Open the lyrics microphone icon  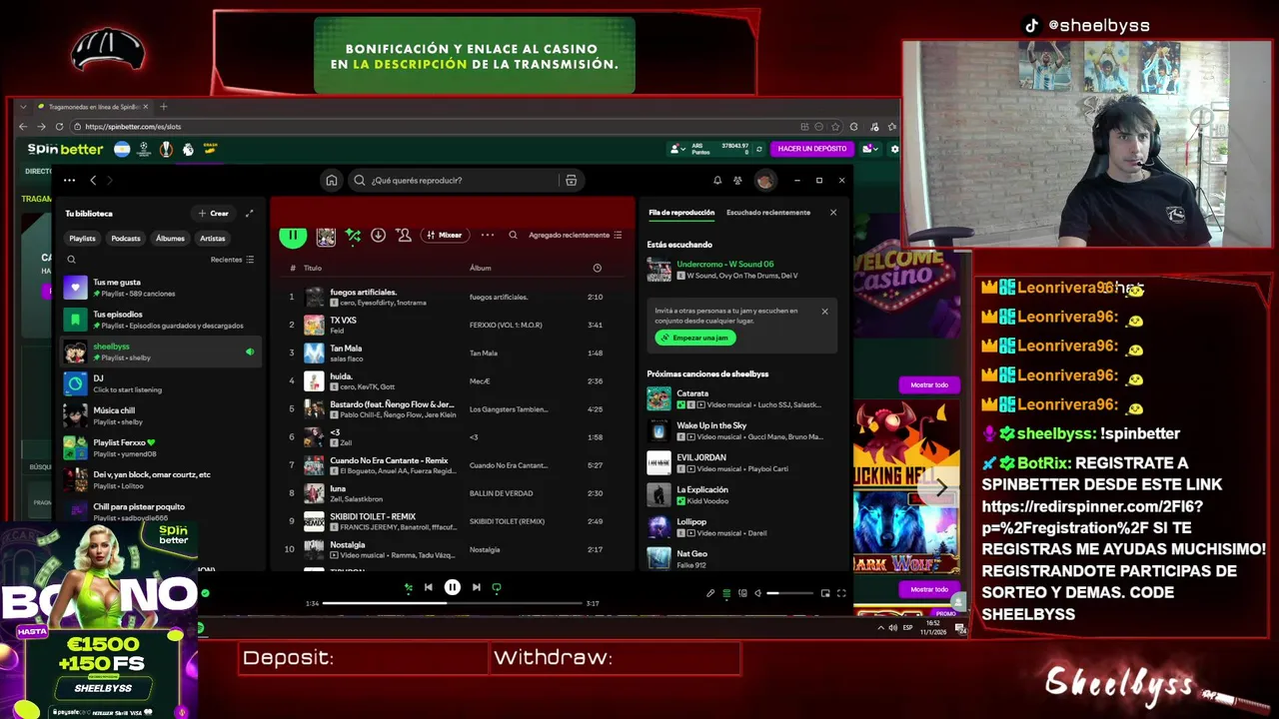pos(710,593)
